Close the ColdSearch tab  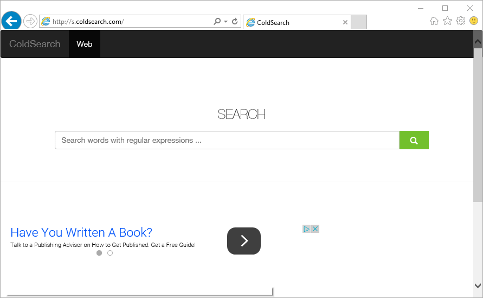(x=345, y=22)
